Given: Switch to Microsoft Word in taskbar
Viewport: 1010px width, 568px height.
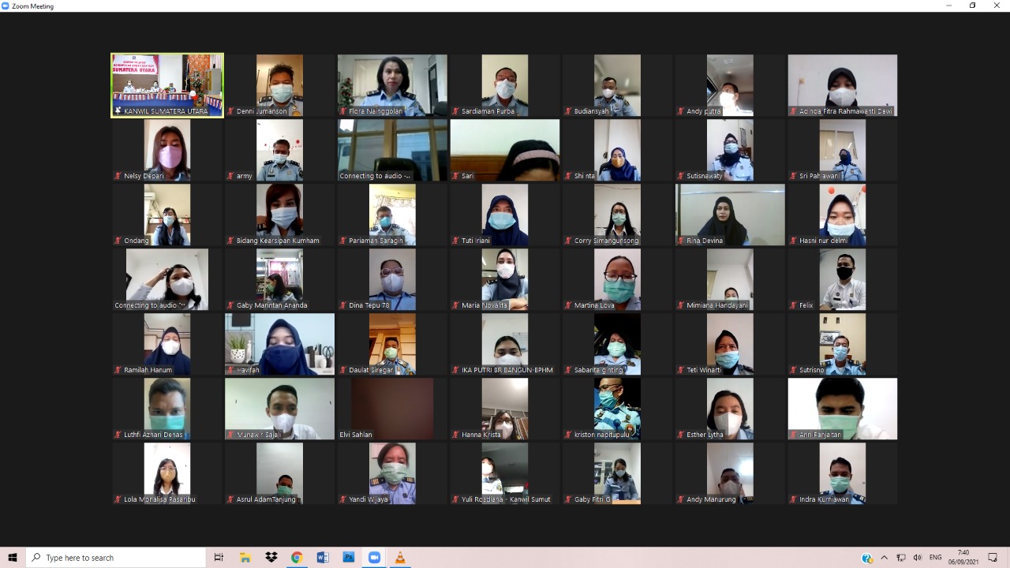Looking at the screenshot, I should click(323, 558).
